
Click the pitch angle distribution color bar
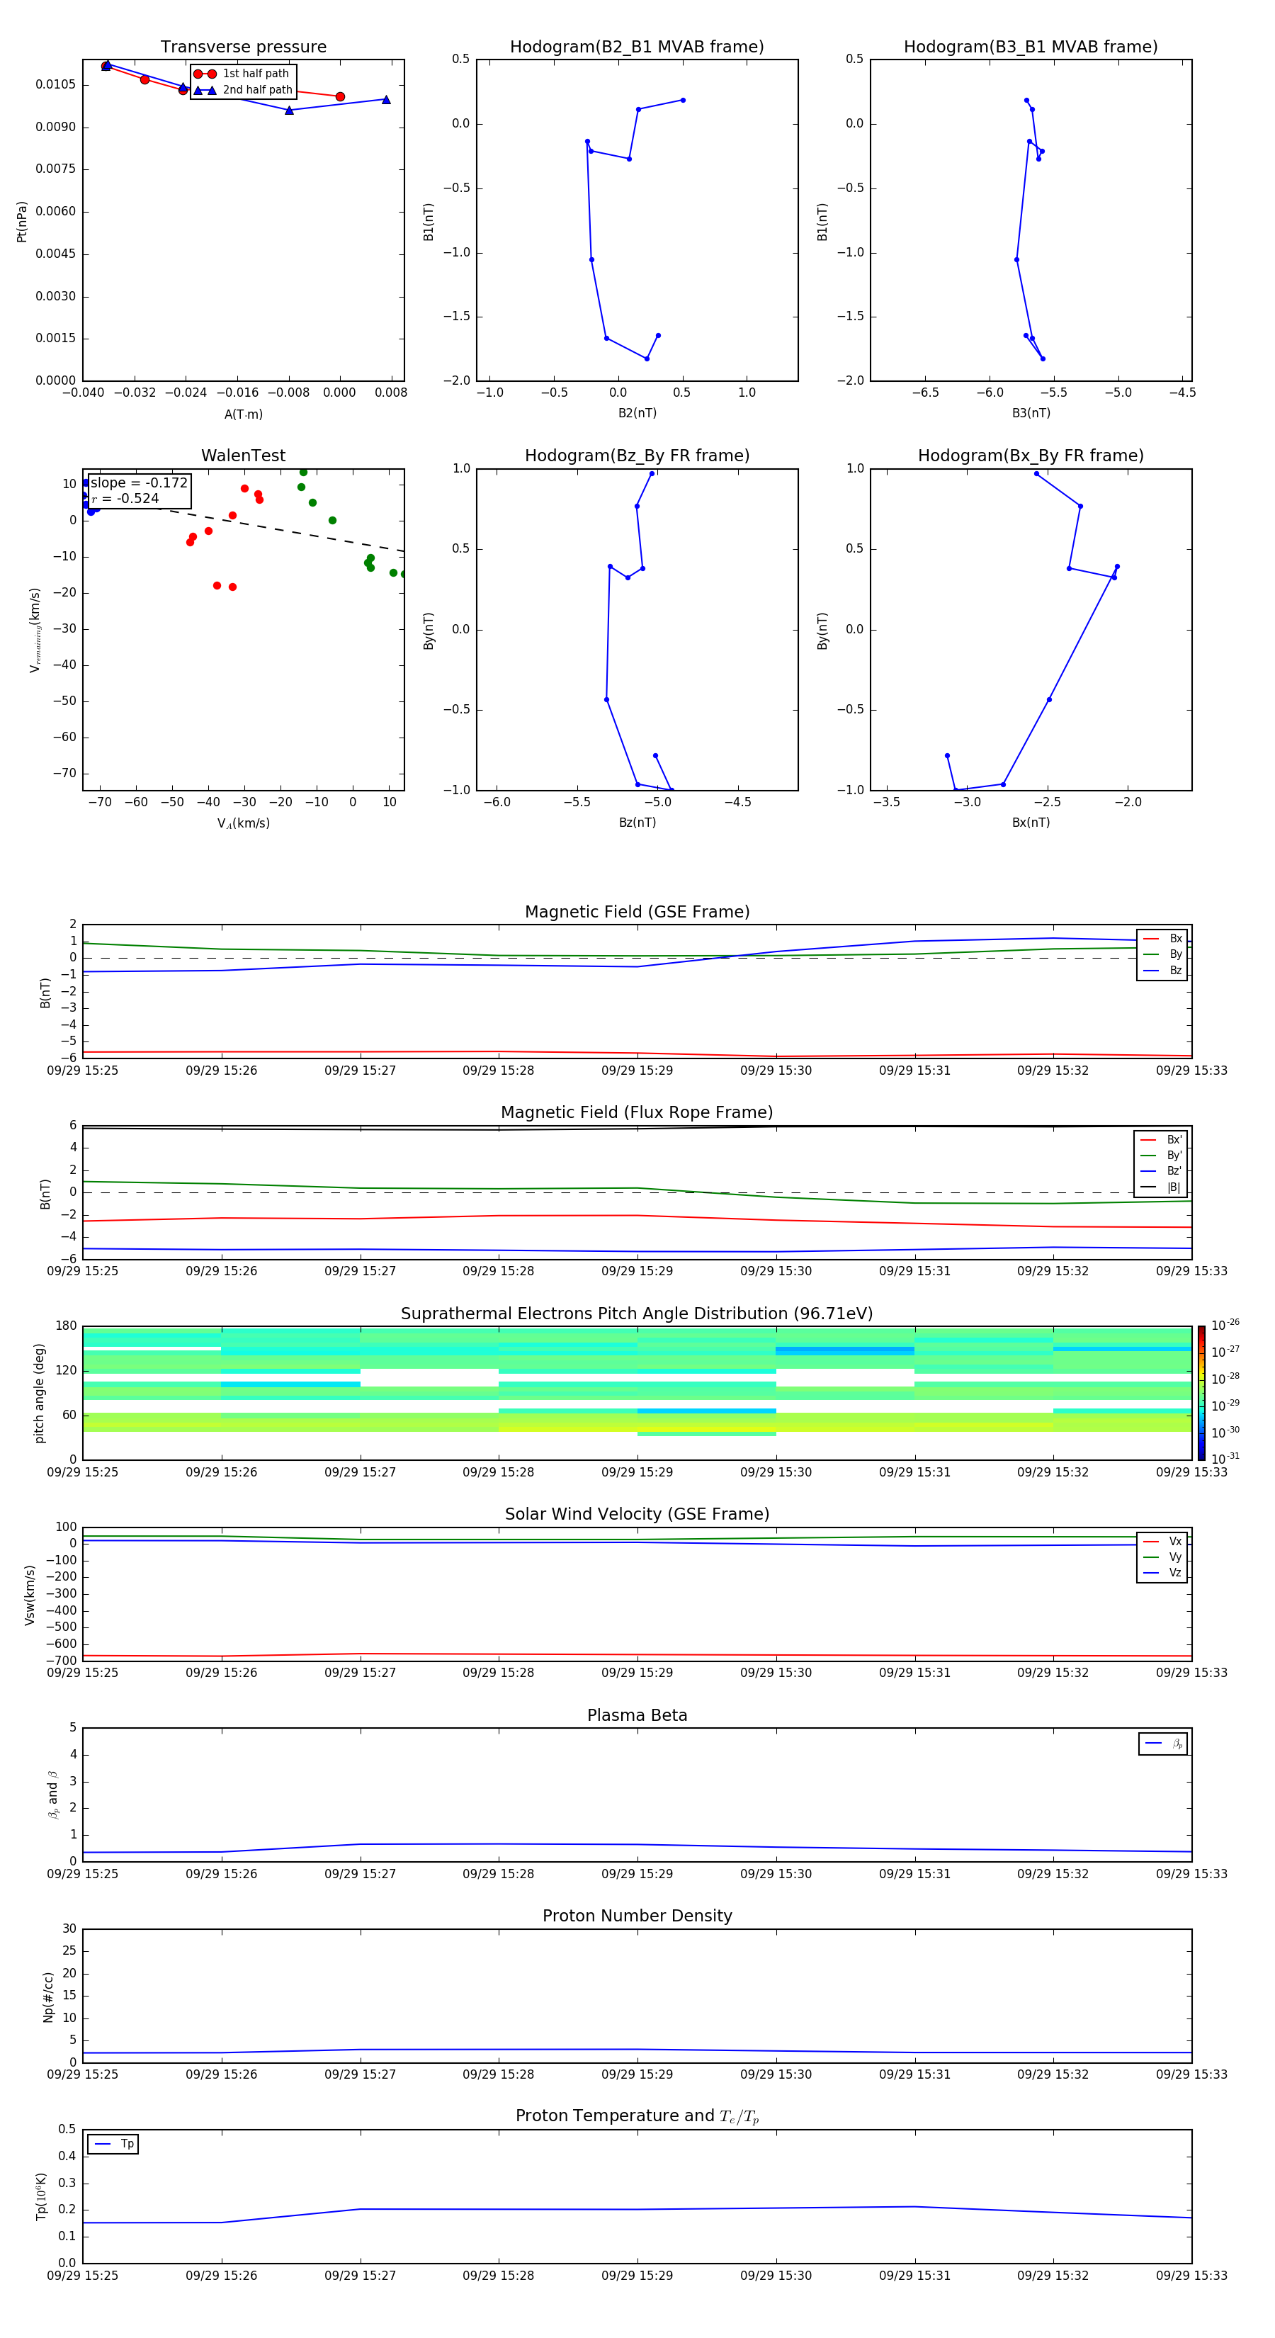(1201, 1392)
